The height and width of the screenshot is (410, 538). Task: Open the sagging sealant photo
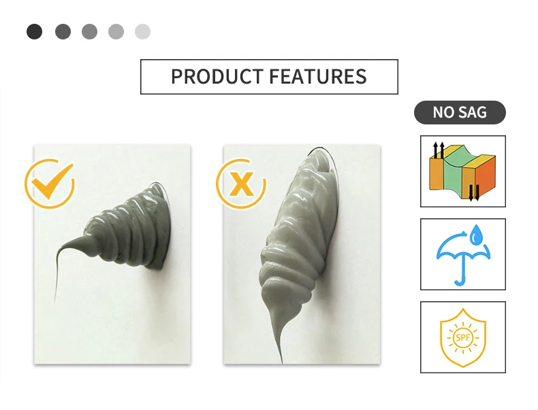click(x=302, y=254)
